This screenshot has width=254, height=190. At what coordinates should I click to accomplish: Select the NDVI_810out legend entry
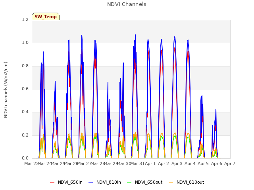pyautogui.click(x=186, y=182)
